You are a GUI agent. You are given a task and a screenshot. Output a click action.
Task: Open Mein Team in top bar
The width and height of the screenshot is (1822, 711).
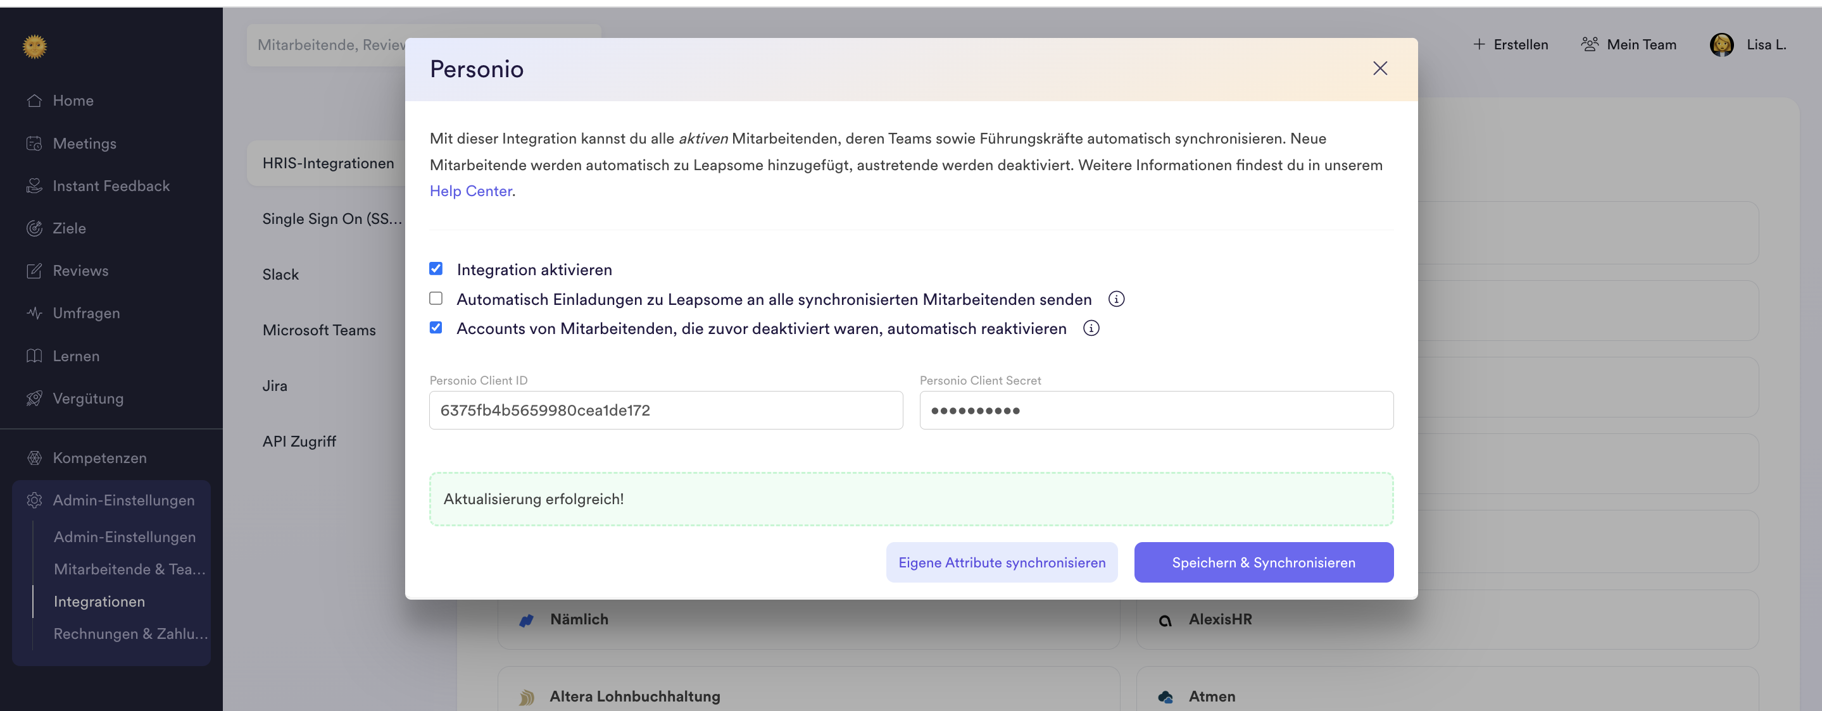click(1628, 44)
